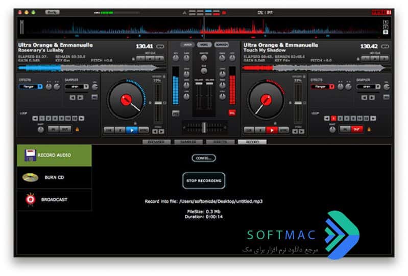Click the left deck pitch bend left arrow
Image resolution: width=408 pixels, height=276 pixels.
pos(155,131)
